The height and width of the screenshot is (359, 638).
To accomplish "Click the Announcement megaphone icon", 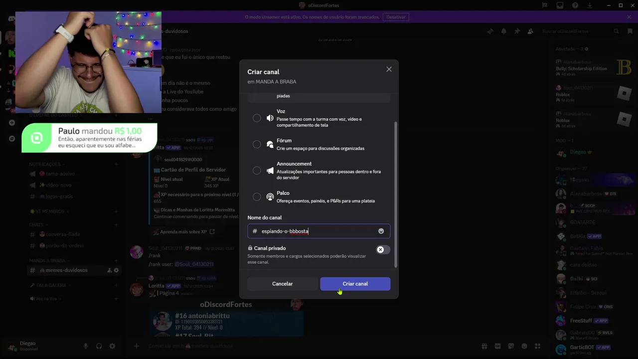I will point(270,171).
